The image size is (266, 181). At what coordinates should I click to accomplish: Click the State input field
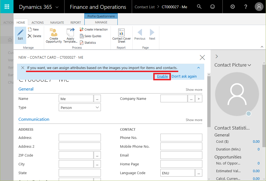pos(80,173)
